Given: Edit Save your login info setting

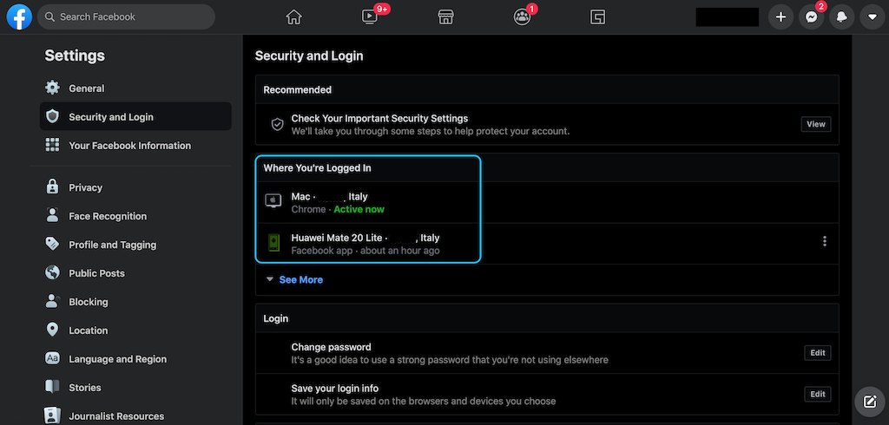Looking at the screenshot, I should tap(818, 394).
